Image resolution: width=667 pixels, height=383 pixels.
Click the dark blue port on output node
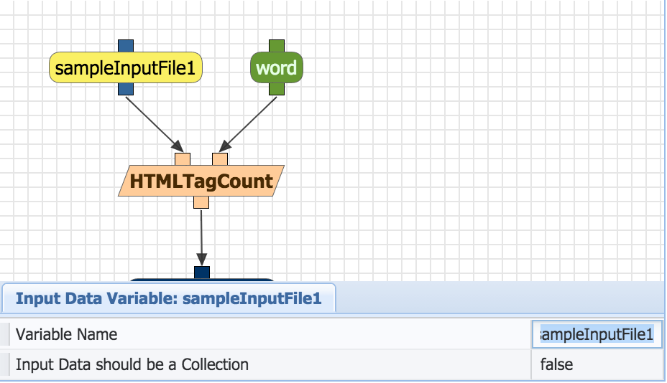[x=202, y=272]
